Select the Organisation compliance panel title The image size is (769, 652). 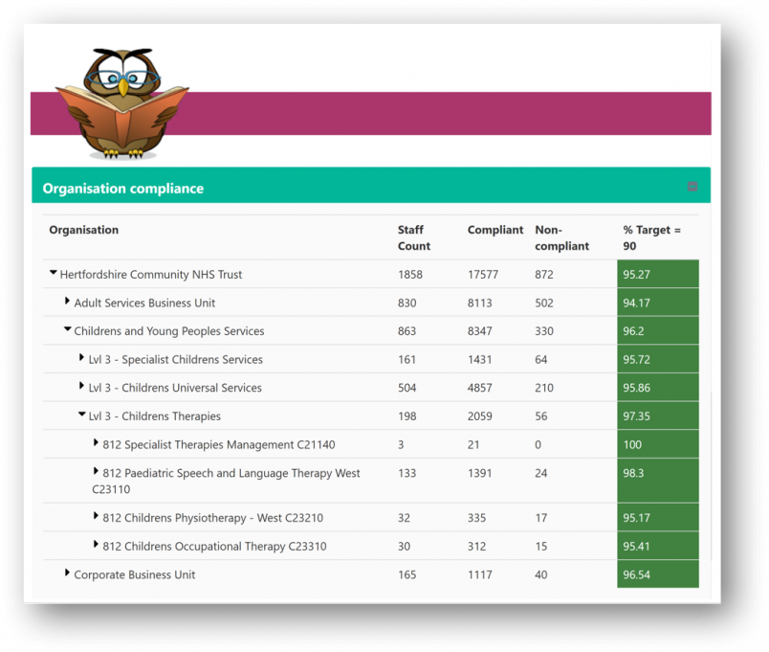pyautogui.click(x=123, y=189)
